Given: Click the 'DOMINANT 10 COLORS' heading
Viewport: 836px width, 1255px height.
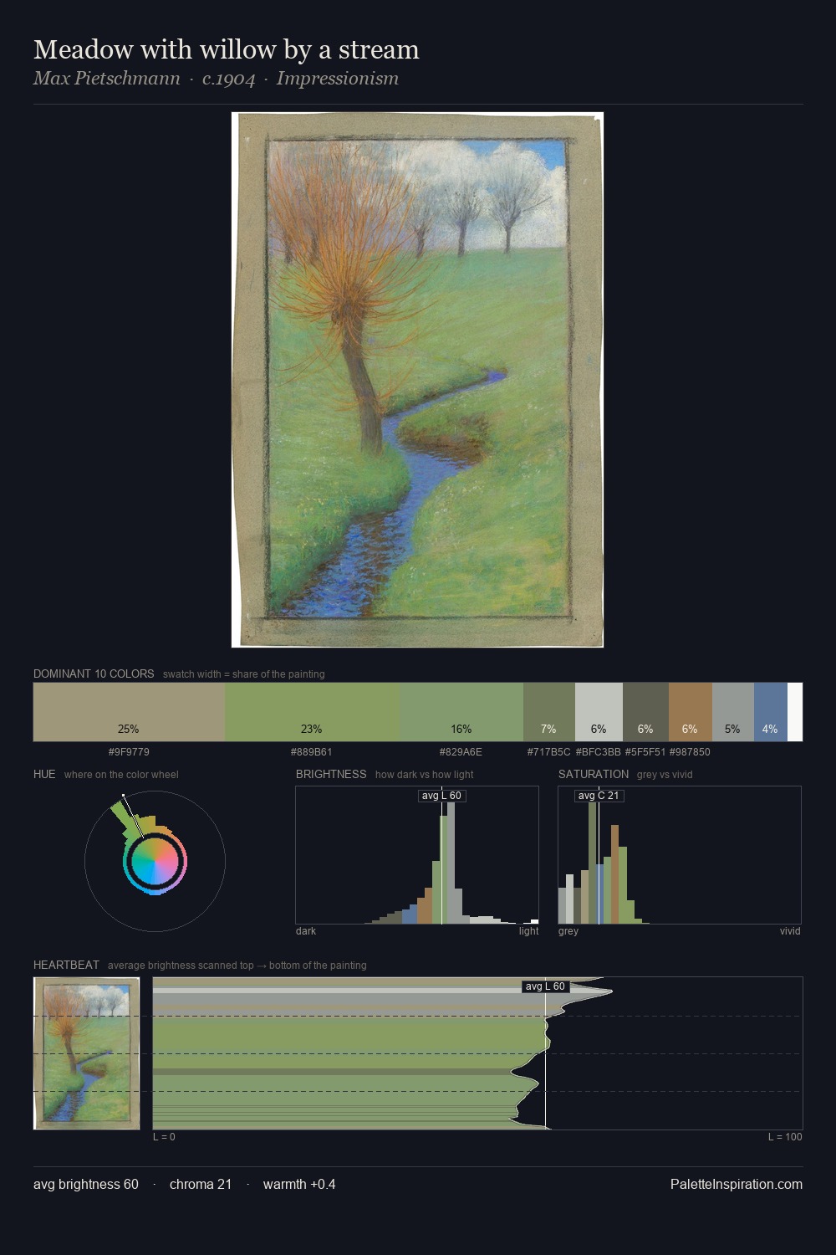Looking at the screenshot, I should (94, 674).
